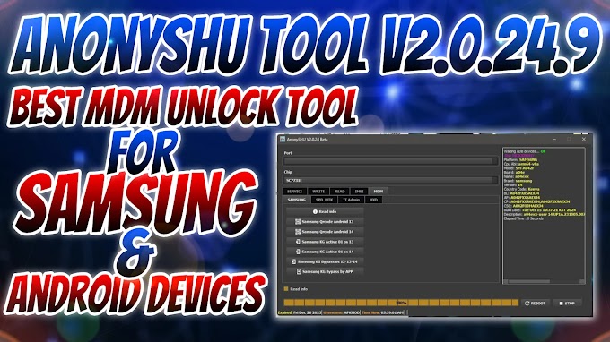Click the 'Waiting ADB devices' log line
Image resolution: width=610 pixels, height=342 pixels.
[525, 151]
